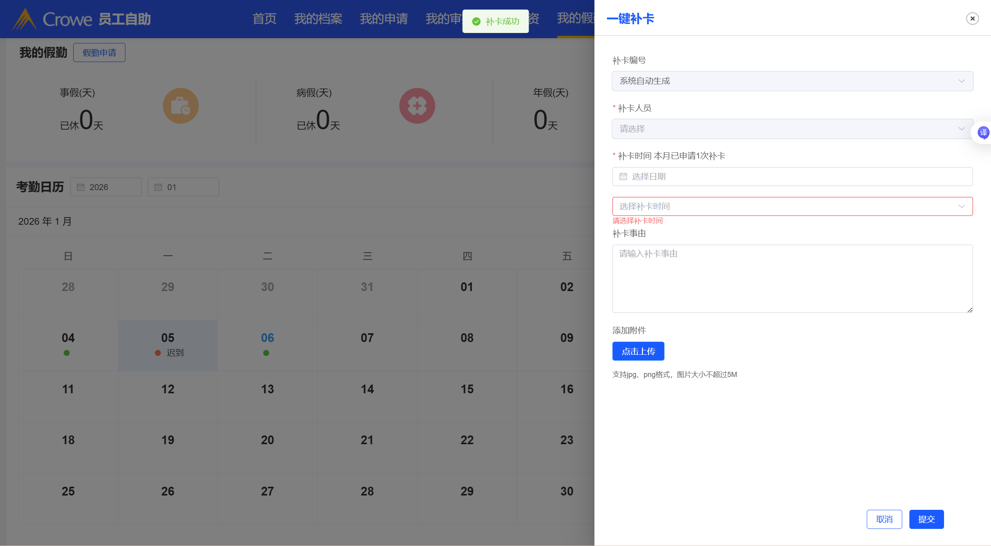Screen dimensions: 991x546
Task: Click calendar icon in month 01 picker
Action: pos(158,187)
